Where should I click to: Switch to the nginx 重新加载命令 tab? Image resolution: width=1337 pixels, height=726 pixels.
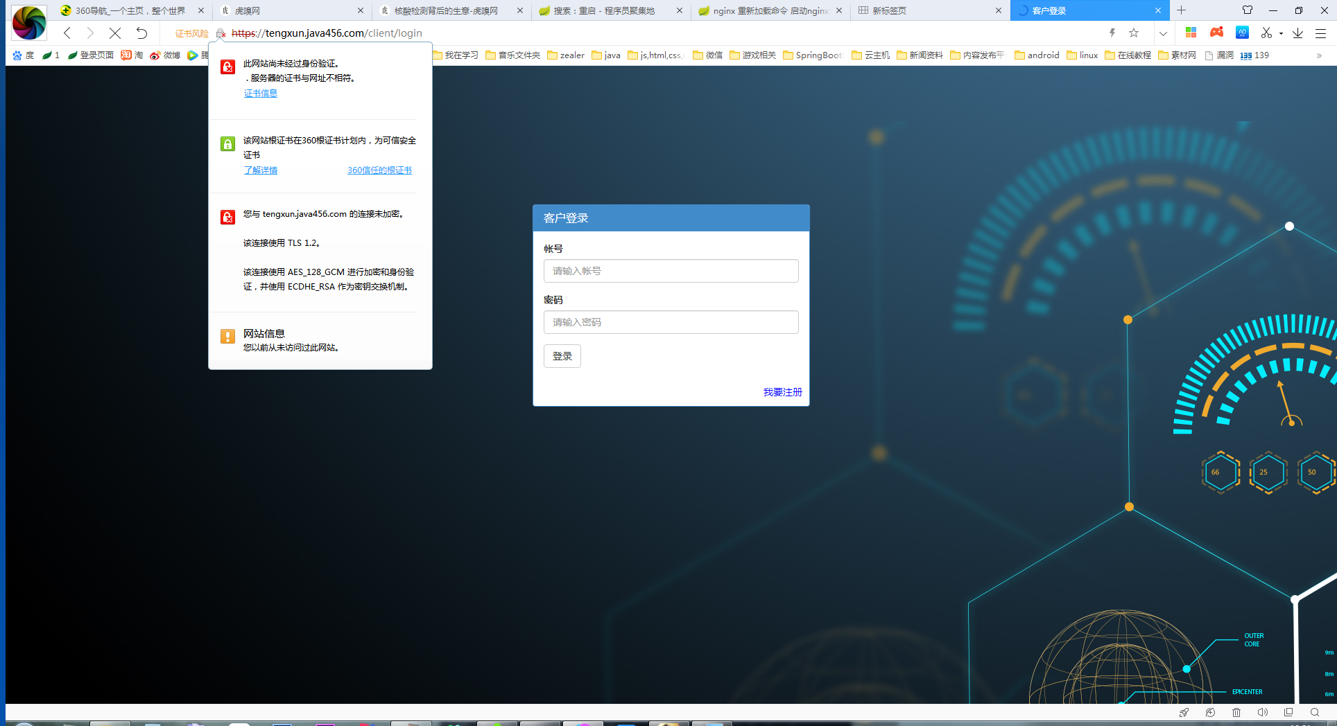pyautogui.click(x=770, y=10)
